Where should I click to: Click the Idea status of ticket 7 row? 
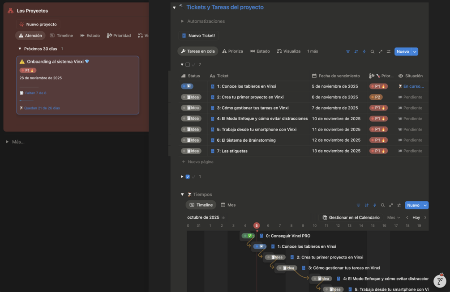tap(191, 151)
